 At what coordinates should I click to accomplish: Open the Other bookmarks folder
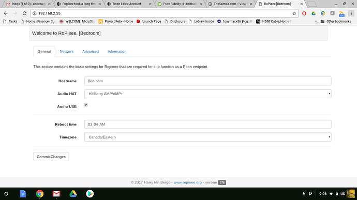(336, 21)
